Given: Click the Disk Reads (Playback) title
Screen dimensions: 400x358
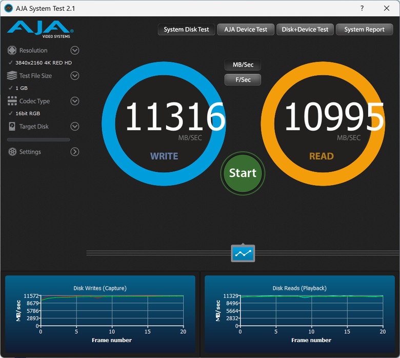Looking at the screenshot, I should [x=299, y=288].
